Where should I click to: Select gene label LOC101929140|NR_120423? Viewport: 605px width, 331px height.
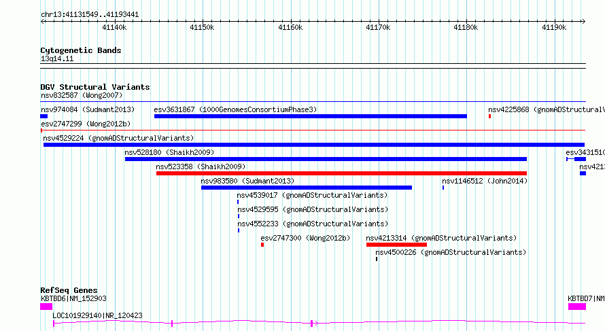click(x=98, y=315)
